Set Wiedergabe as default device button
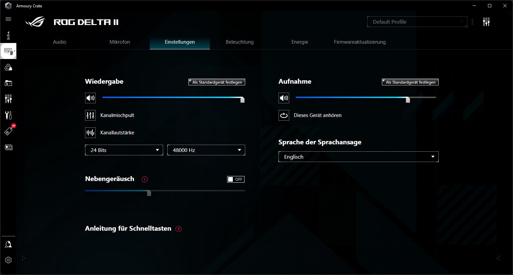The height and width of the screenshot is (275, 513). (x=217, y=82)
